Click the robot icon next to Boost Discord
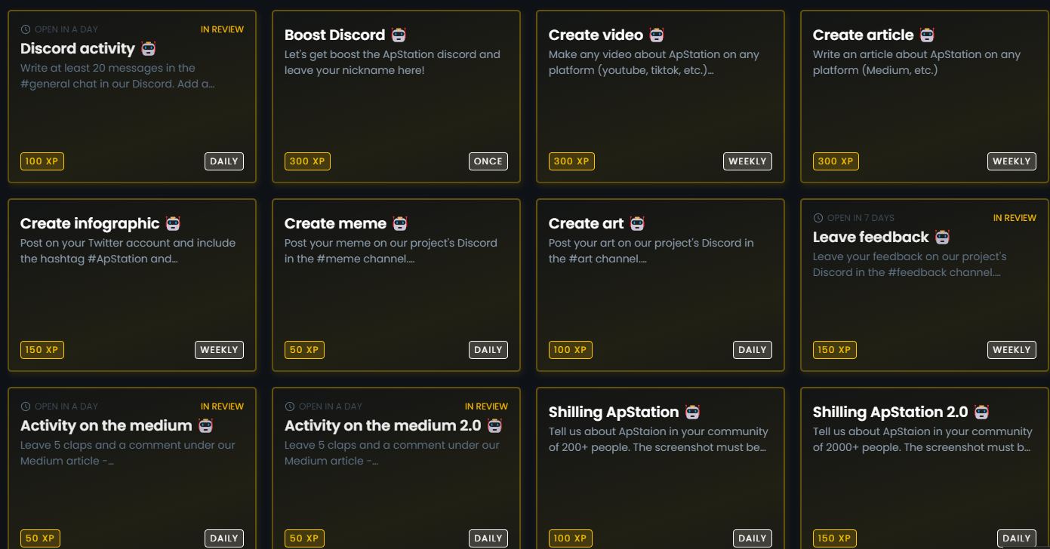 click(x=399, y=35)
